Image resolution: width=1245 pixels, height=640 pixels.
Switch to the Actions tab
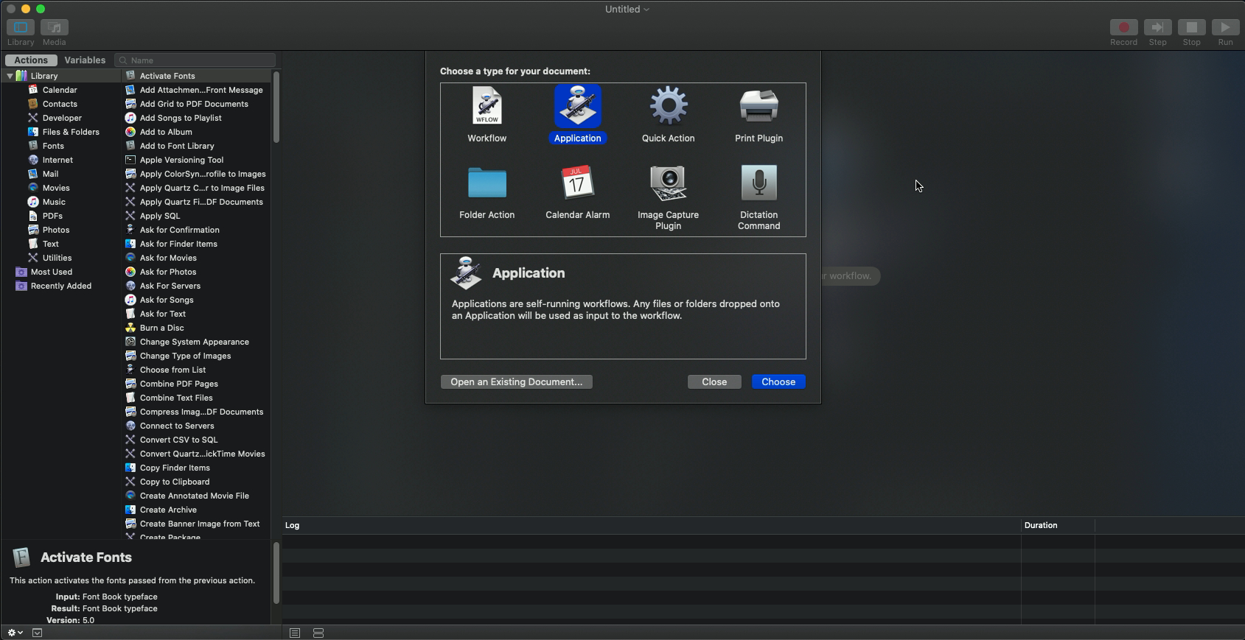tap(31, 60)
